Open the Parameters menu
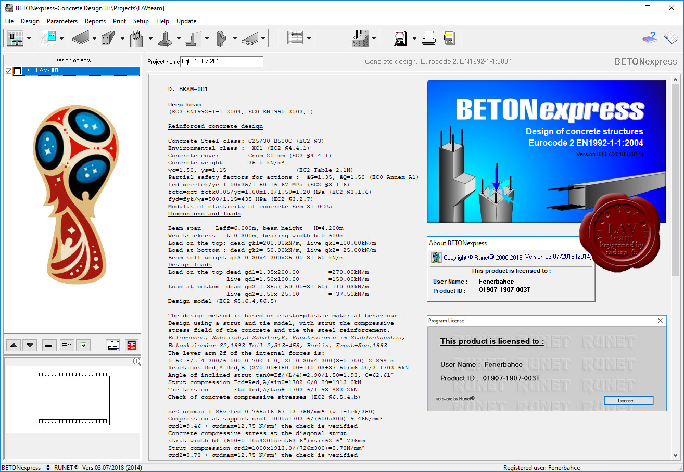The width and height of the screenshot is (684, 472). click(x=62, y=21)
